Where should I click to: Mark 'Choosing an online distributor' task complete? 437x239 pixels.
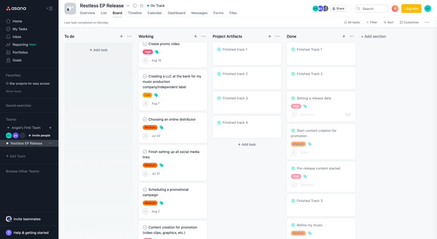point(145,119)
